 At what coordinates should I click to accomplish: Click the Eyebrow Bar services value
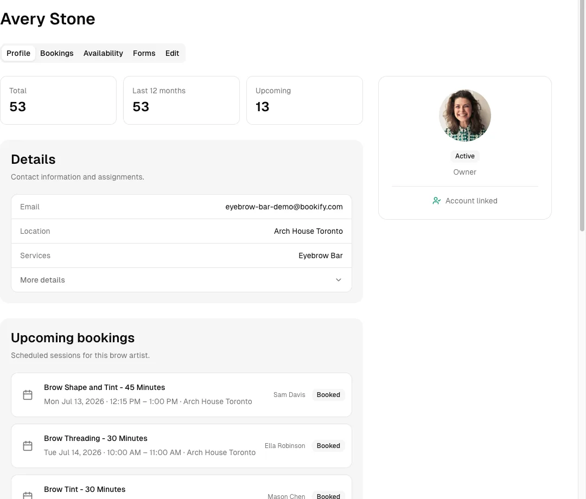point(320,256)
